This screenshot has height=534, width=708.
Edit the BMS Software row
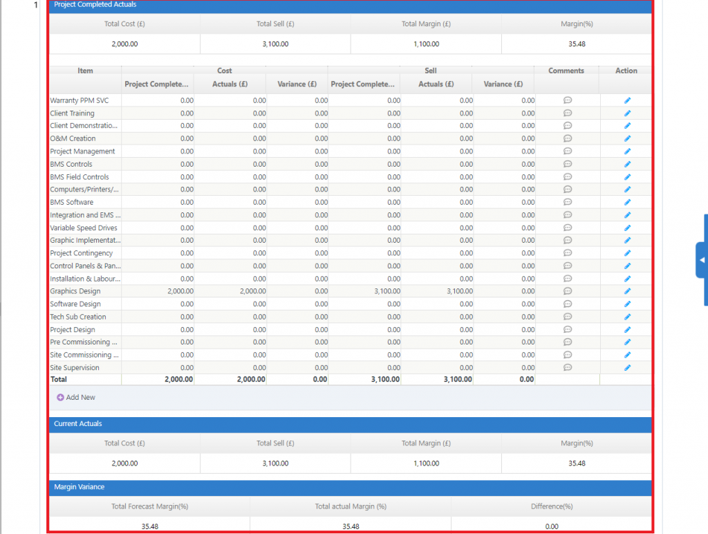[627, 202]
